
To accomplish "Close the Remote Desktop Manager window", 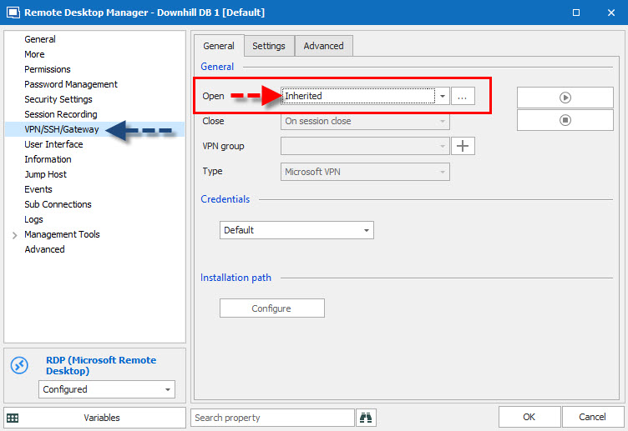I will click(x=611, y=13).
